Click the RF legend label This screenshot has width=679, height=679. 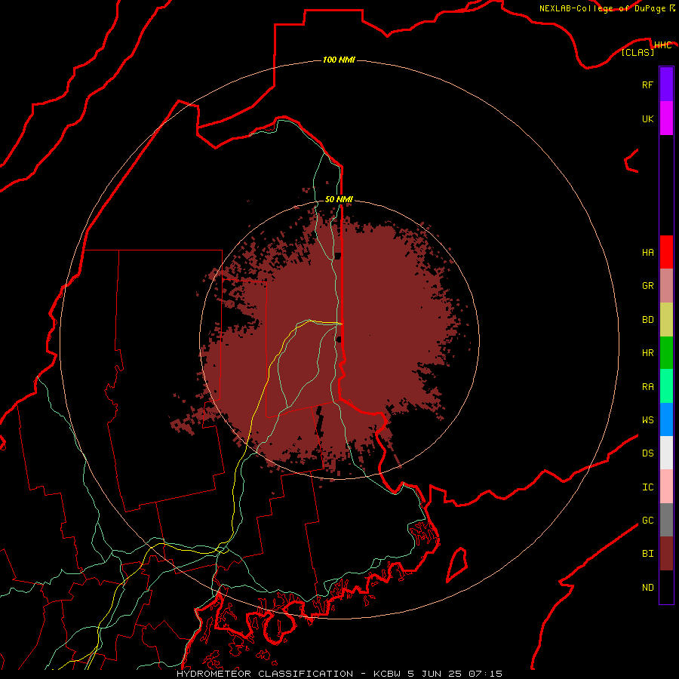point(647,84)
